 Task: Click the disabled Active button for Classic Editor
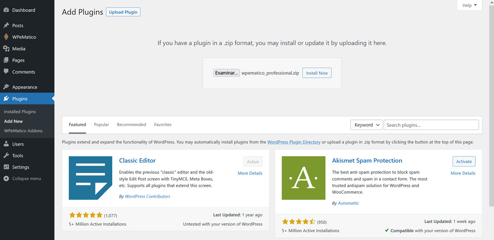tap(252, 162)
